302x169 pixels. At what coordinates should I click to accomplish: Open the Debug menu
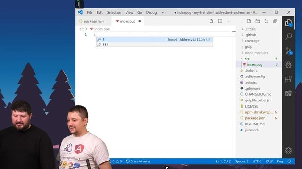(x=151, y=13)
